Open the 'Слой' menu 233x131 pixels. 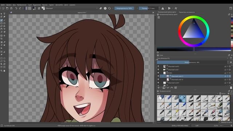coord(30,5)
